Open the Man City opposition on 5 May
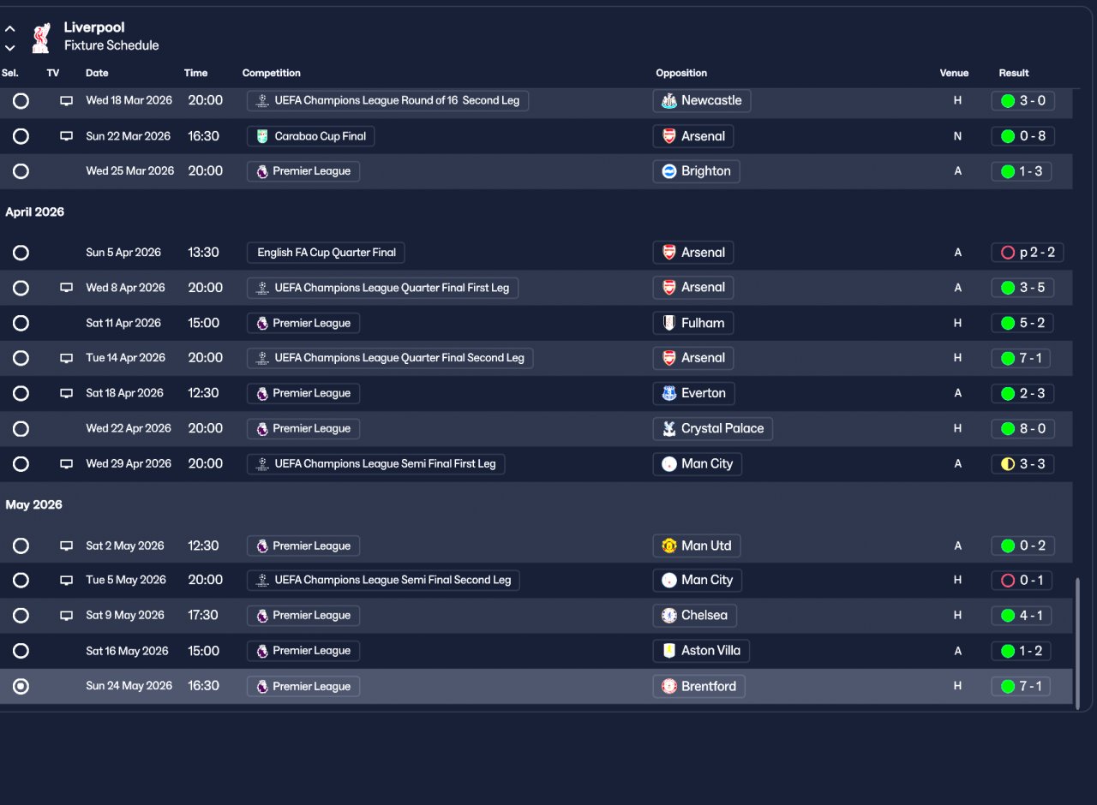This screenshot has width=1097, height=805. coord(698,580)
